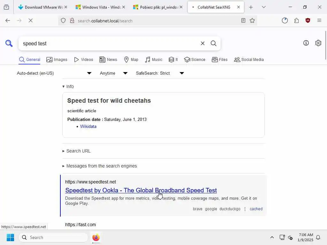Click the https://fast.com result URL
Screen dimensions: 327x245
pyautogui.click(x=80, y=225)
